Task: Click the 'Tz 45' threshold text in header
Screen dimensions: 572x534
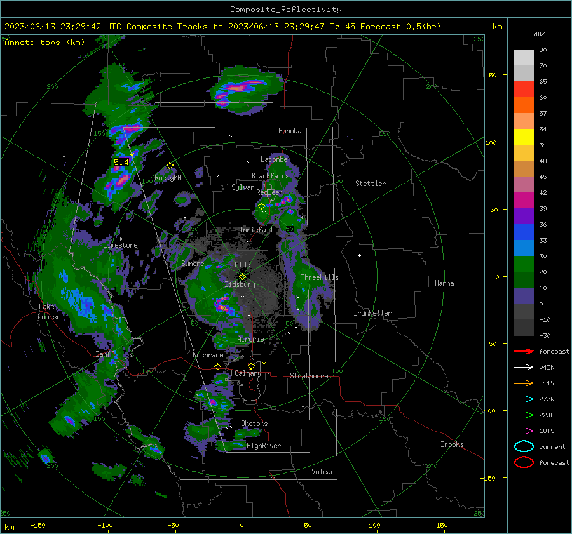Action: (343, 27)
